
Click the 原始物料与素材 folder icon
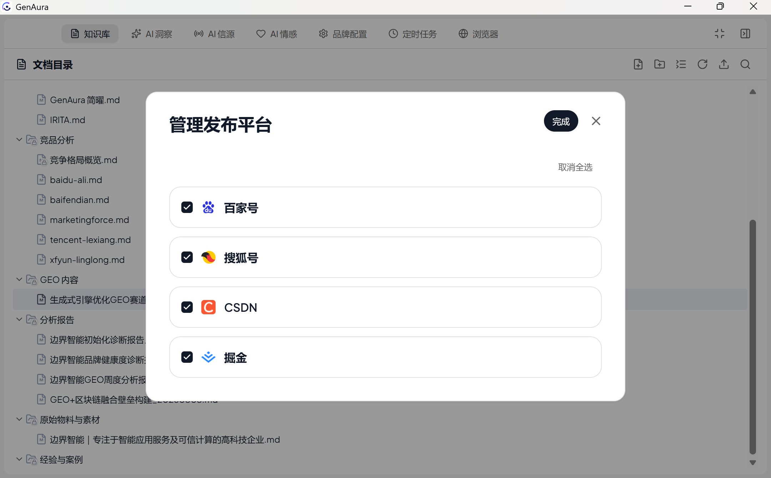click(x=31, y=420)
